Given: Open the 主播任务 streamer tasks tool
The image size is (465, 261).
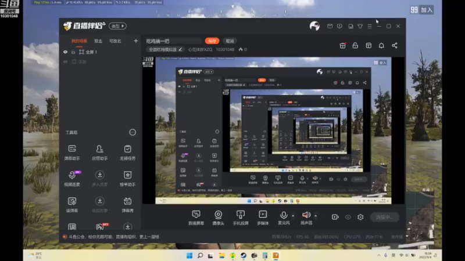Looking at the screenshot, I should point(127,153).
